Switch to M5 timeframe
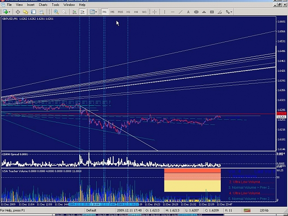The height and width of the screenshot is (216, 288). pos(112,12)
